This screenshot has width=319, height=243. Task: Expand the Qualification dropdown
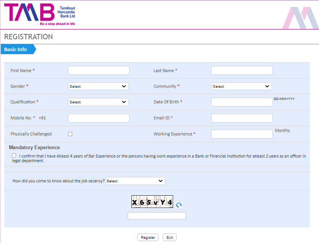[98, 102]
